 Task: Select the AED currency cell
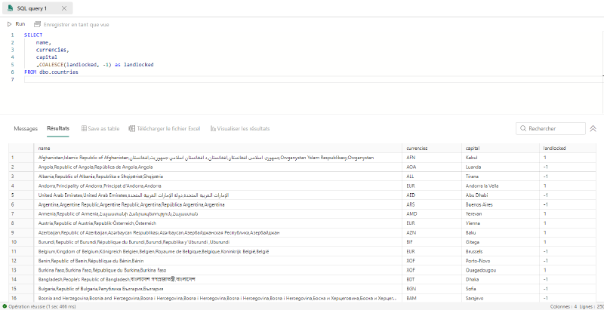(x=433, y=195)
